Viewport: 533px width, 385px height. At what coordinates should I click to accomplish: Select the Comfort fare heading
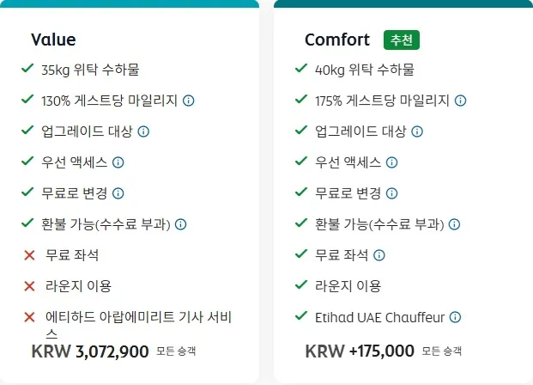337,40
